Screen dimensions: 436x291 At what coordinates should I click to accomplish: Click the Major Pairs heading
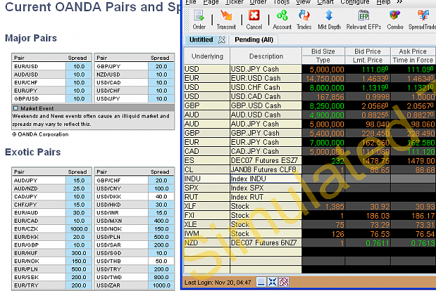pyautogui.click(x=31, y=38)
